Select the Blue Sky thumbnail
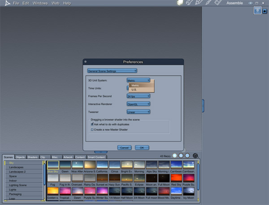The width and height of the screenshot is (269, 205). coord(53,165)
